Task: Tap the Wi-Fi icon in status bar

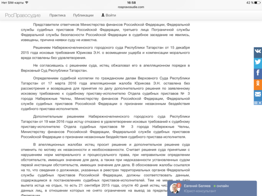Action: tap(27, 3)
